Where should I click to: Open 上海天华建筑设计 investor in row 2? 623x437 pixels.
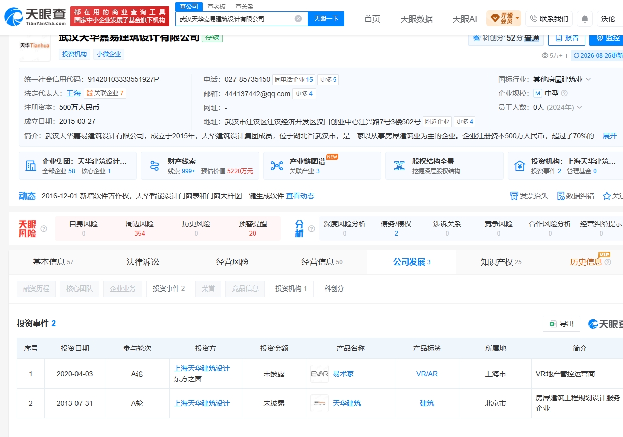(202, 403)
